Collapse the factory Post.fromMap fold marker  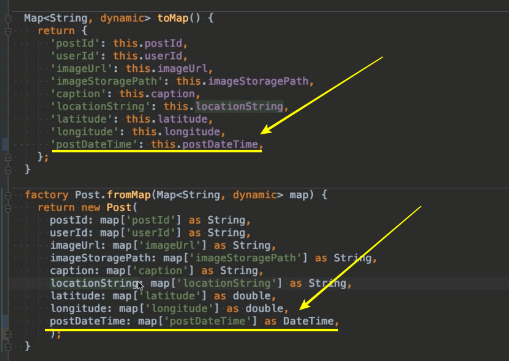coord(8,195)
